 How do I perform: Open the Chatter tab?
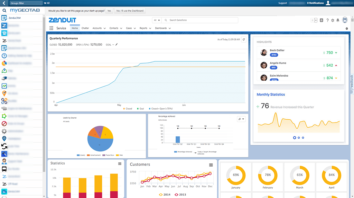point(85,28)
